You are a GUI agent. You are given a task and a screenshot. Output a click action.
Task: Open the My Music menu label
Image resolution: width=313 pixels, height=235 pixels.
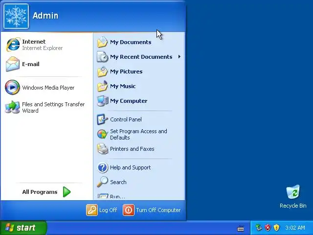pyautogui.click(x=123, y=86)
